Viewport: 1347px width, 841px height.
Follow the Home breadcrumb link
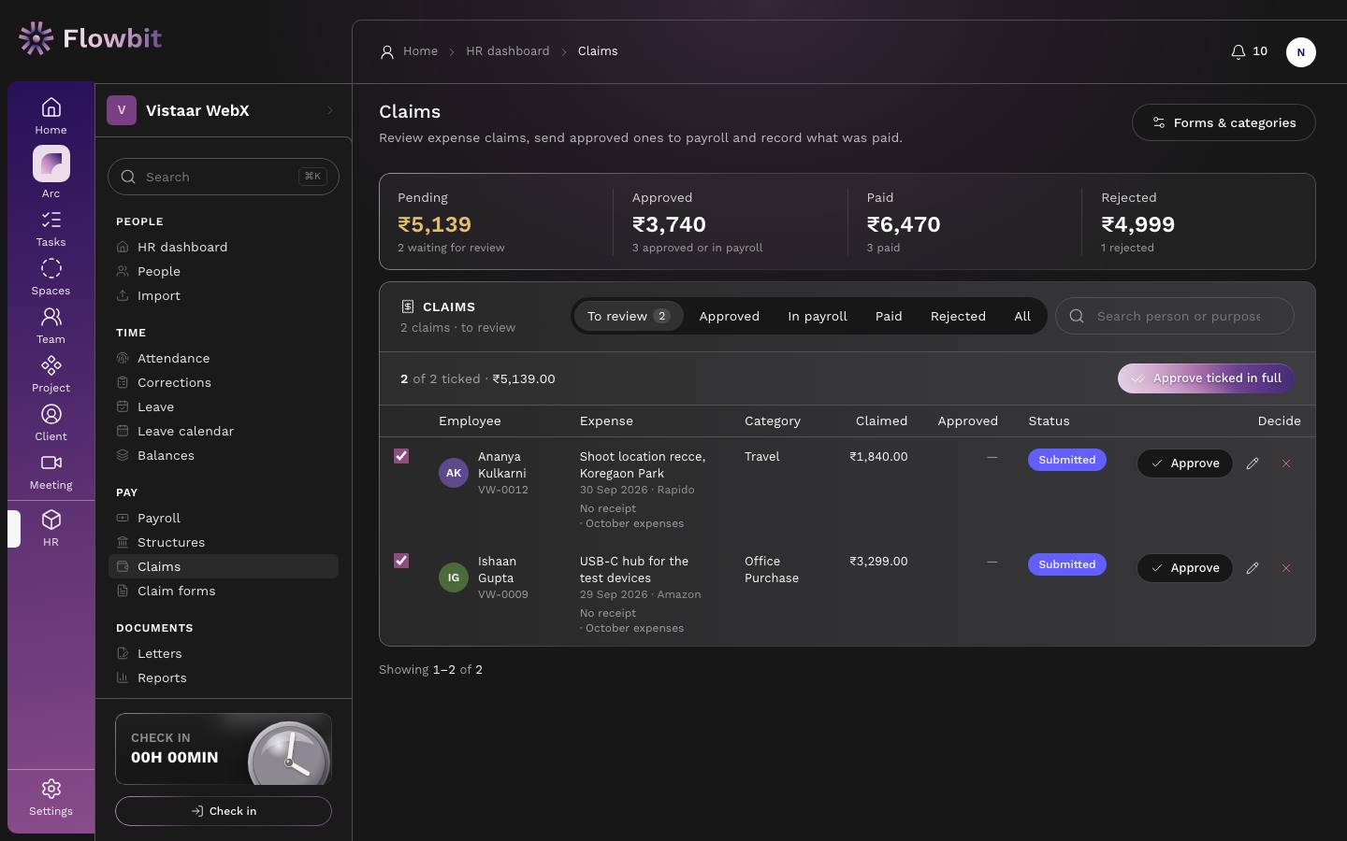[x=420, y=51]
